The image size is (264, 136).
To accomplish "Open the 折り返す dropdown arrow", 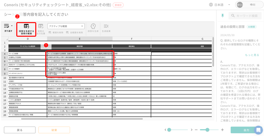I will point(12,26).
